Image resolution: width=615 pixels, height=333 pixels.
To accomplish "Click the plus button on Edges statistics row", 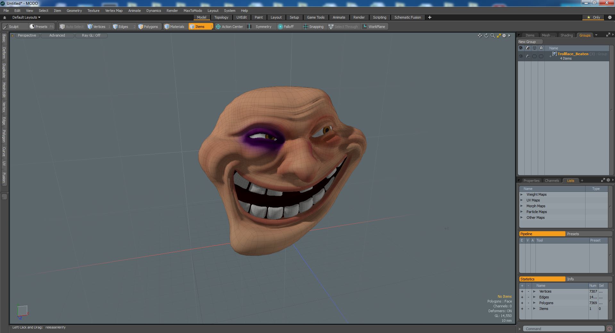I will coord(522,297).
